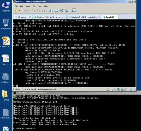Click the cmd.exe window title bar
Viewport: 141px width, 131px height.
77,93
